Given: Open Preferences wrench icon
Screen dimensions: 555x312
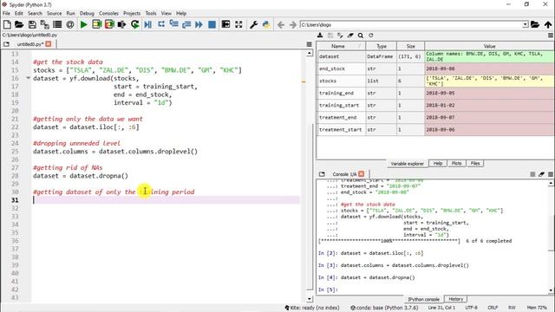Looking at the screenshot, I should coord(253,24).
